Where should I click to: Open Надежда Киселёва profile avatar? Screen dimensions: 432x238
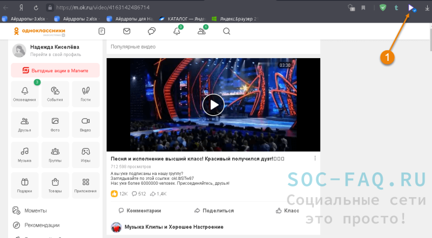pyautogui.click(x=19, y=50)
